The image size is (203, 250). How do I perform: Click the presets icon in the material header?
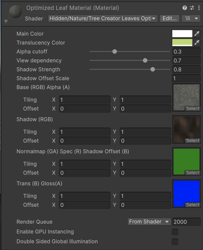(192, 8)
